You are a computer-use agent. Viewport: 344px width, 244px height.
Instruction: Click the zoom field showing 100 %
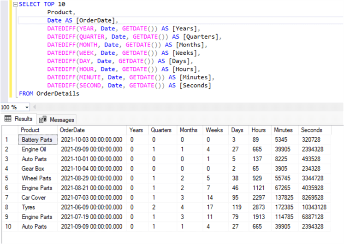click(x=12, y=107)
